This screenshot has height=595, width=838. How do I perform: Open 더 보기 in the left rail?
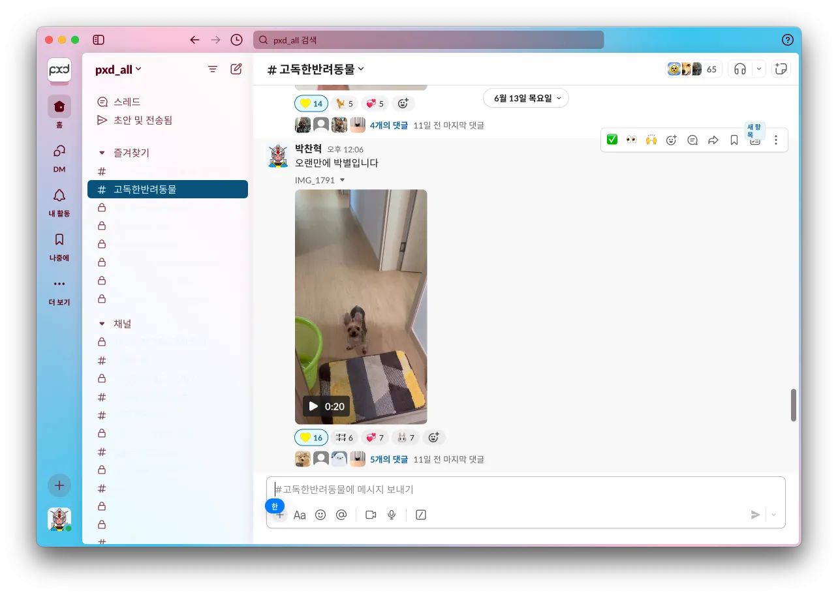[59, 292]
